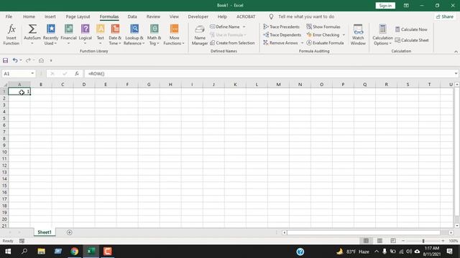This screenshot has height=258, width=460.
Task: Open the Undo history dropdown
Action: coord(21,60)
